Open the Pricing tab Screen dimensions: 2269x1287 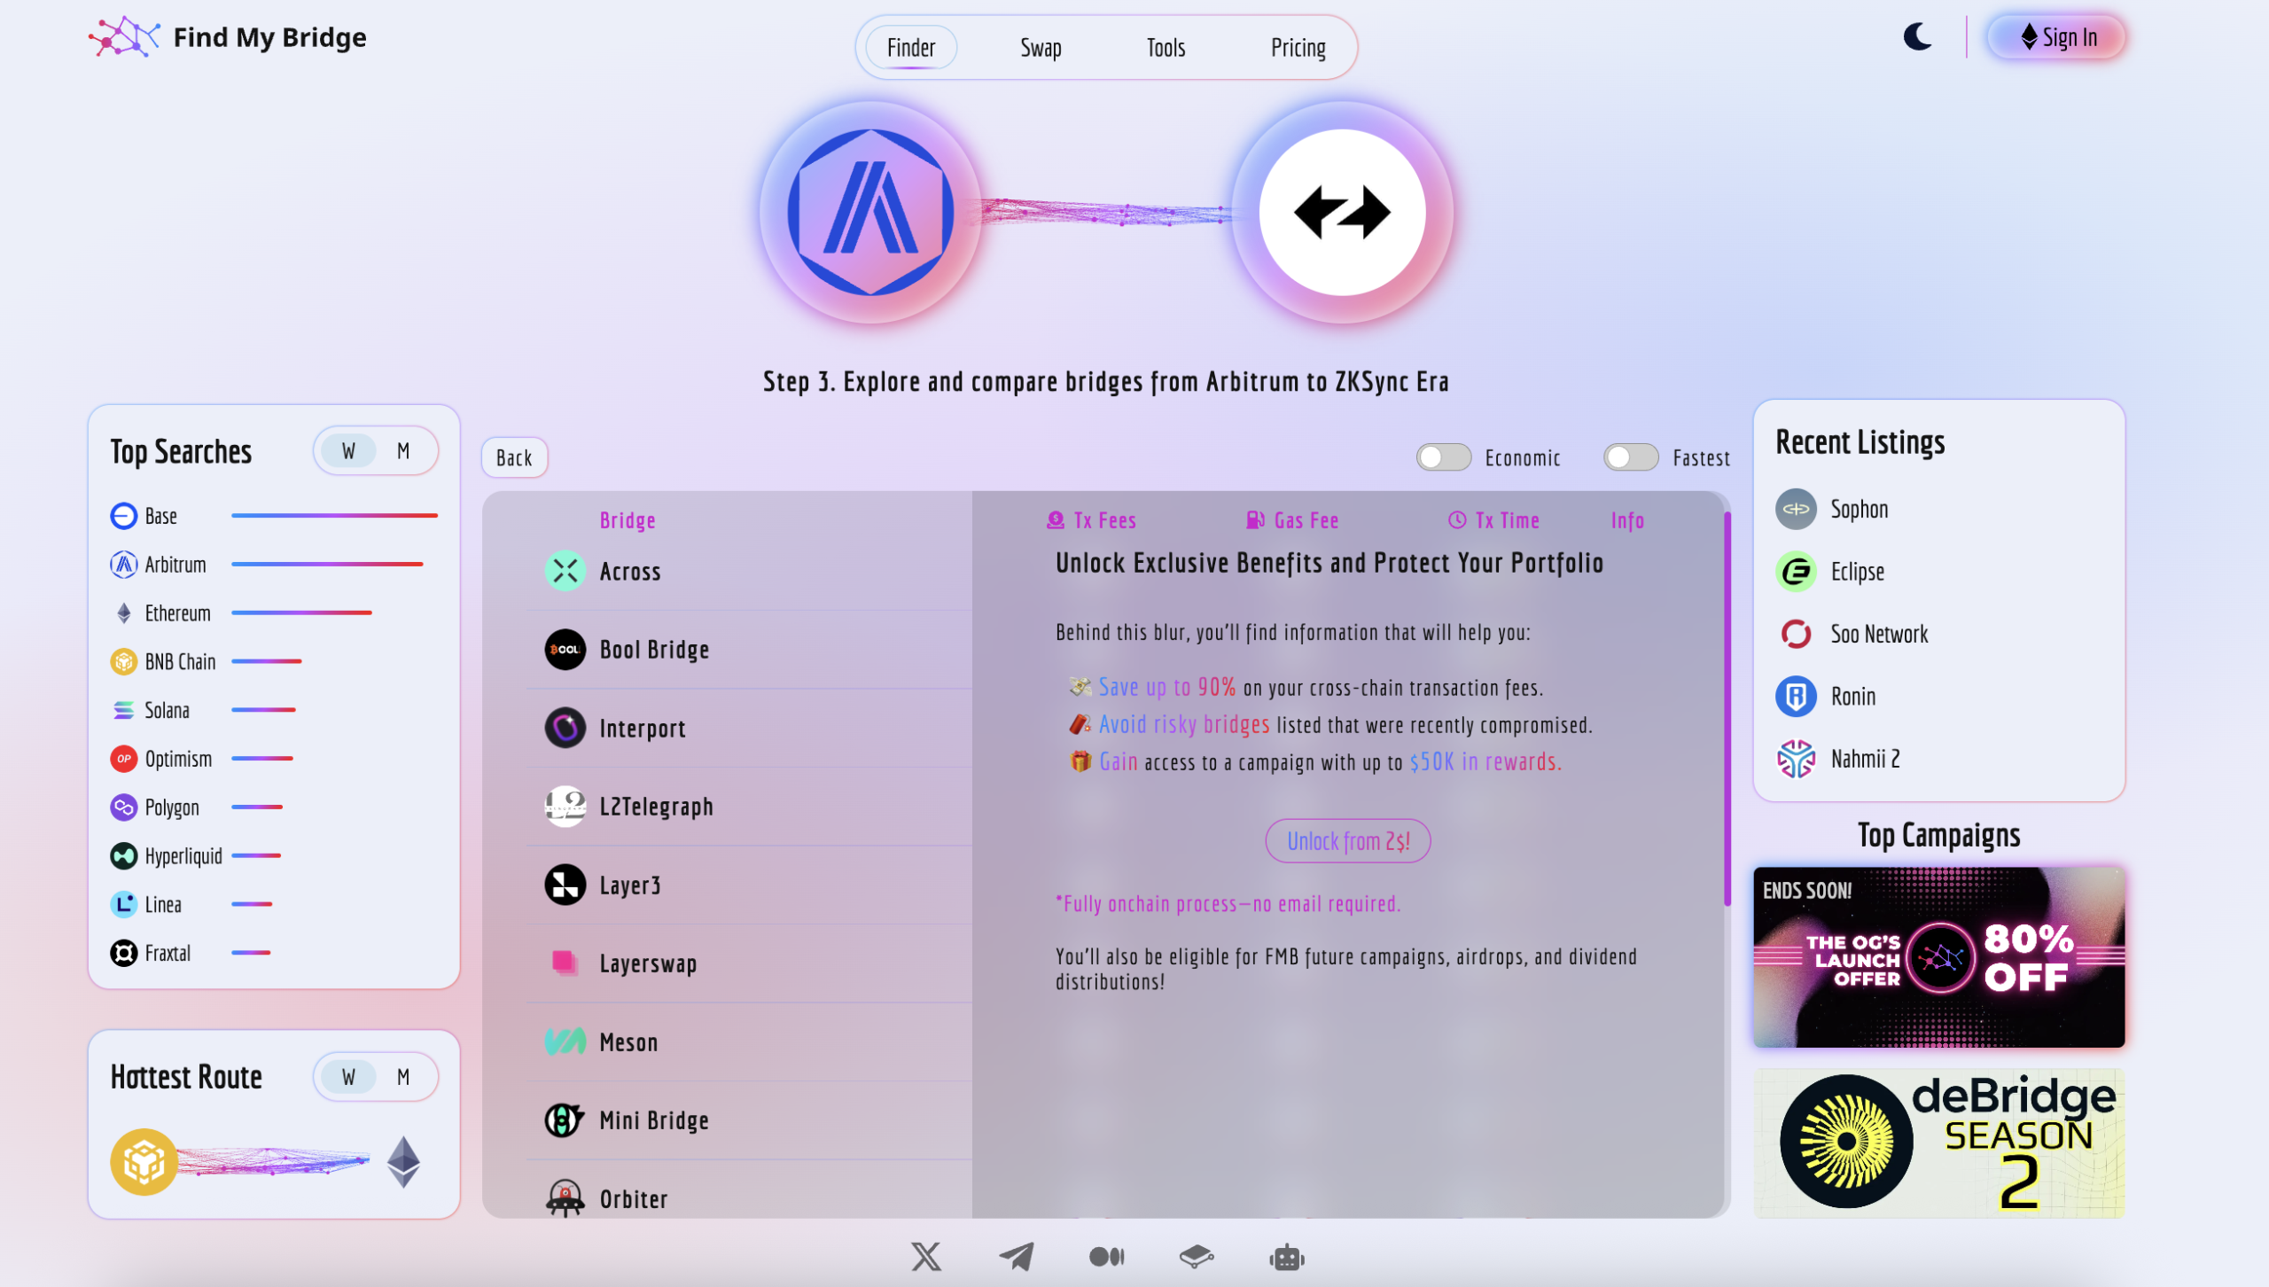click(x=1298, y=47)
